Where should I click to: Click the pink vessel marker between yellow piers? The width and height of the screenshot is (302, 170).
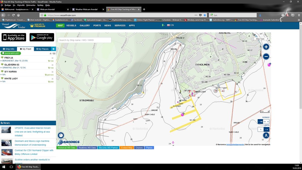182,115
